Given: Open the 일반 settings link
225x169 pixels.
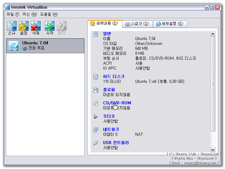Looking at the screenshot, I should (x=107, y=34).
